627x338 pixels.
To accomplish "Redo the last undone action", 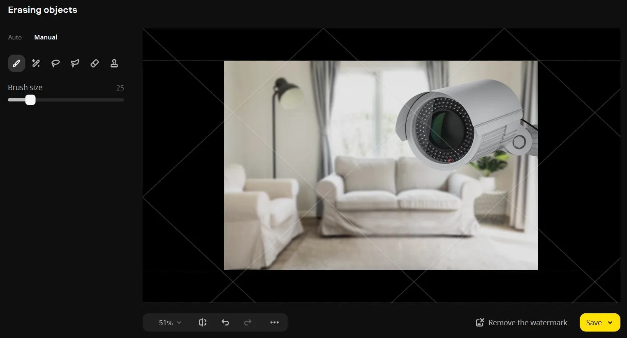I will click(x=248, y=322).
